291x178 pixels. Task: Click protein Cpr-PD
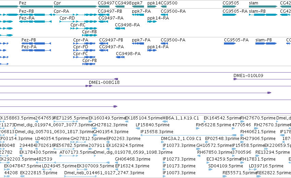point(84,50)
